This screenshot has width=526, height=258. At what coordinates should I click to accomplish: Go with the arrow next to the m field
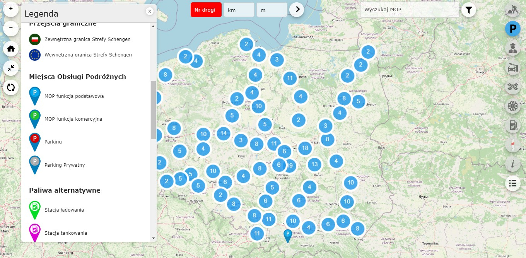(x=297, y=9)
